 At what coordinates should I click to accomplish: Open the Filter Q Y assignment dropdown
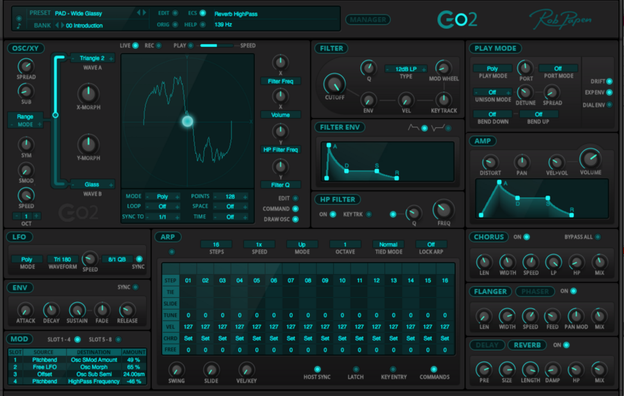[281, 185]
